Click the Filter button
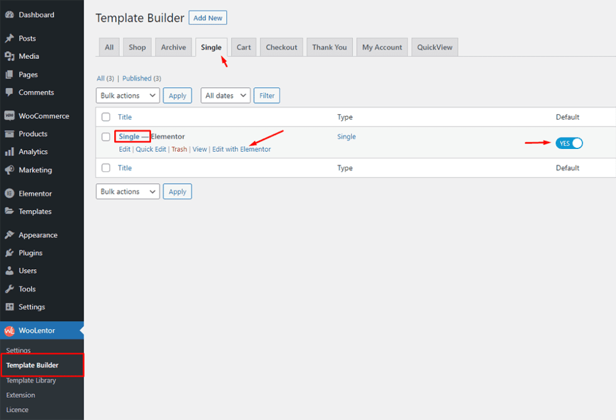616x420 pixels. click(267, 96)
